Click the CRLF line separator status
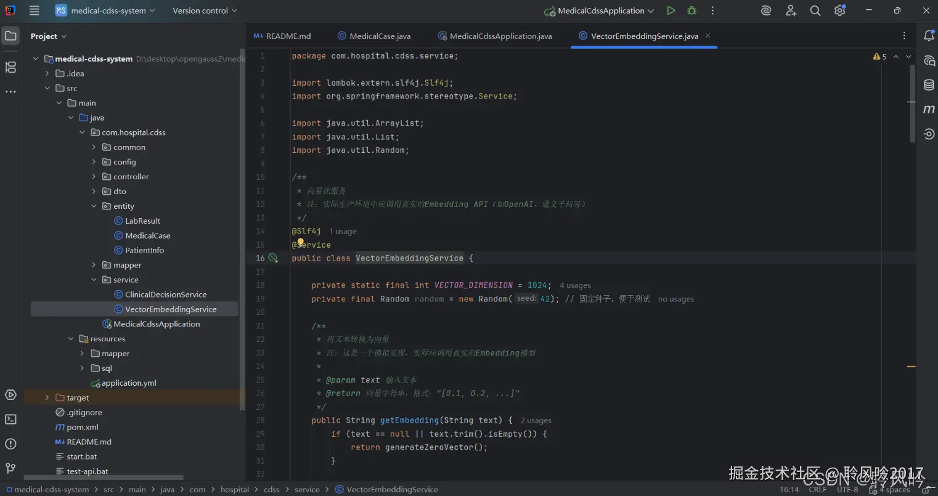938x496 pixels. [818, 489]
